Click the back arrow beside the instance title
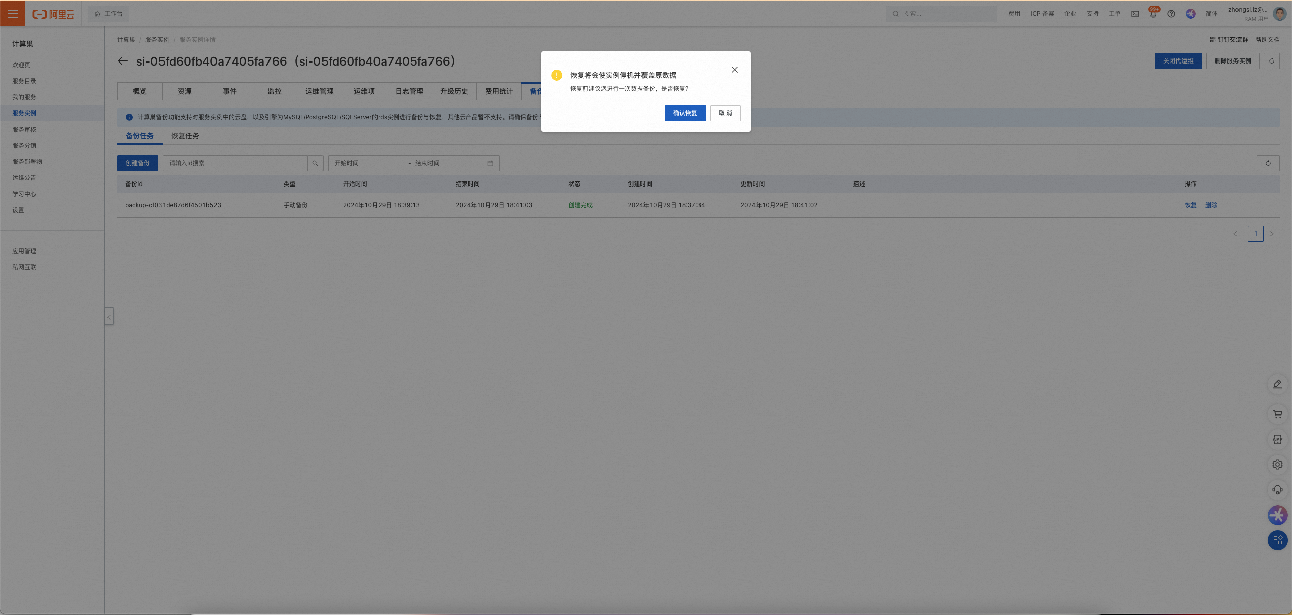This screenshot has height=615, width=1292. tap(123, 61)
